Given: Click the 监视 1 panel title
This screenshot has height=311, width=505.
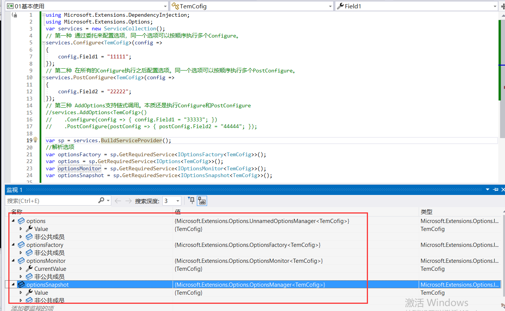Looking at the screenshot, I should click(x=14, y=190).
